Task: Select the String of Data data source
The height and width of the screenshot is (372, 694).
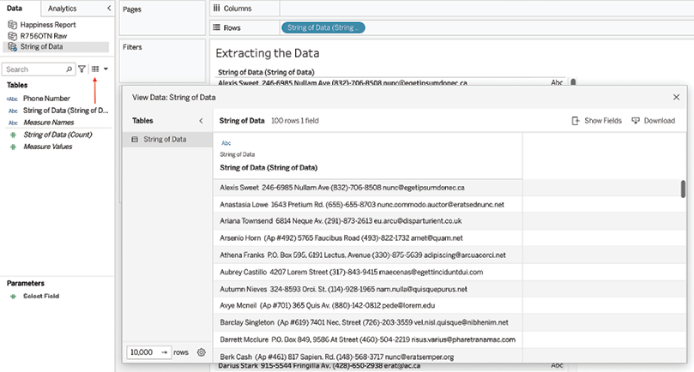Action: click(56, 46)
